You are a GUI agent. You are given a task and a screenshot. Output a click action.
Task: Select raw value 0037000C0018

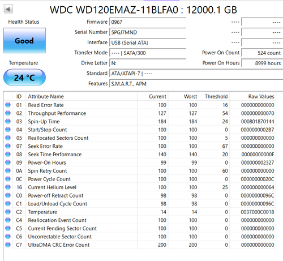[258, 212]
